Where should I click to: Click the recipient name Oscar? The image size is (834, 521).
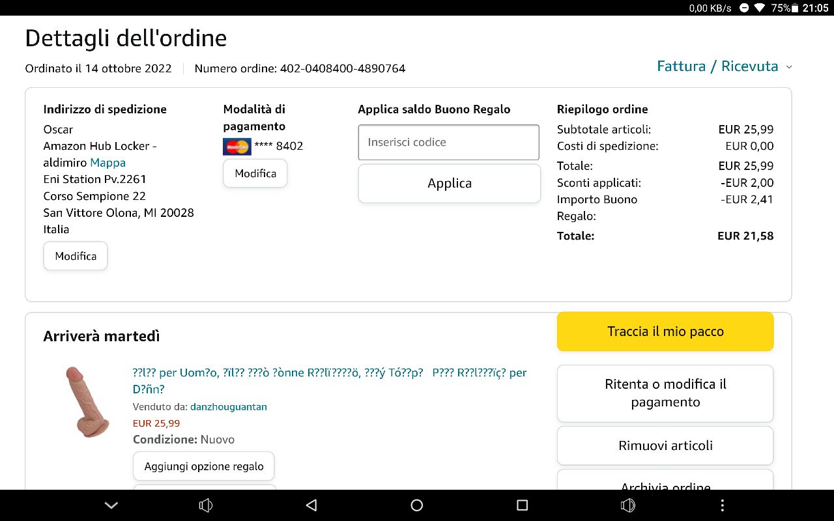click(58, 130)
